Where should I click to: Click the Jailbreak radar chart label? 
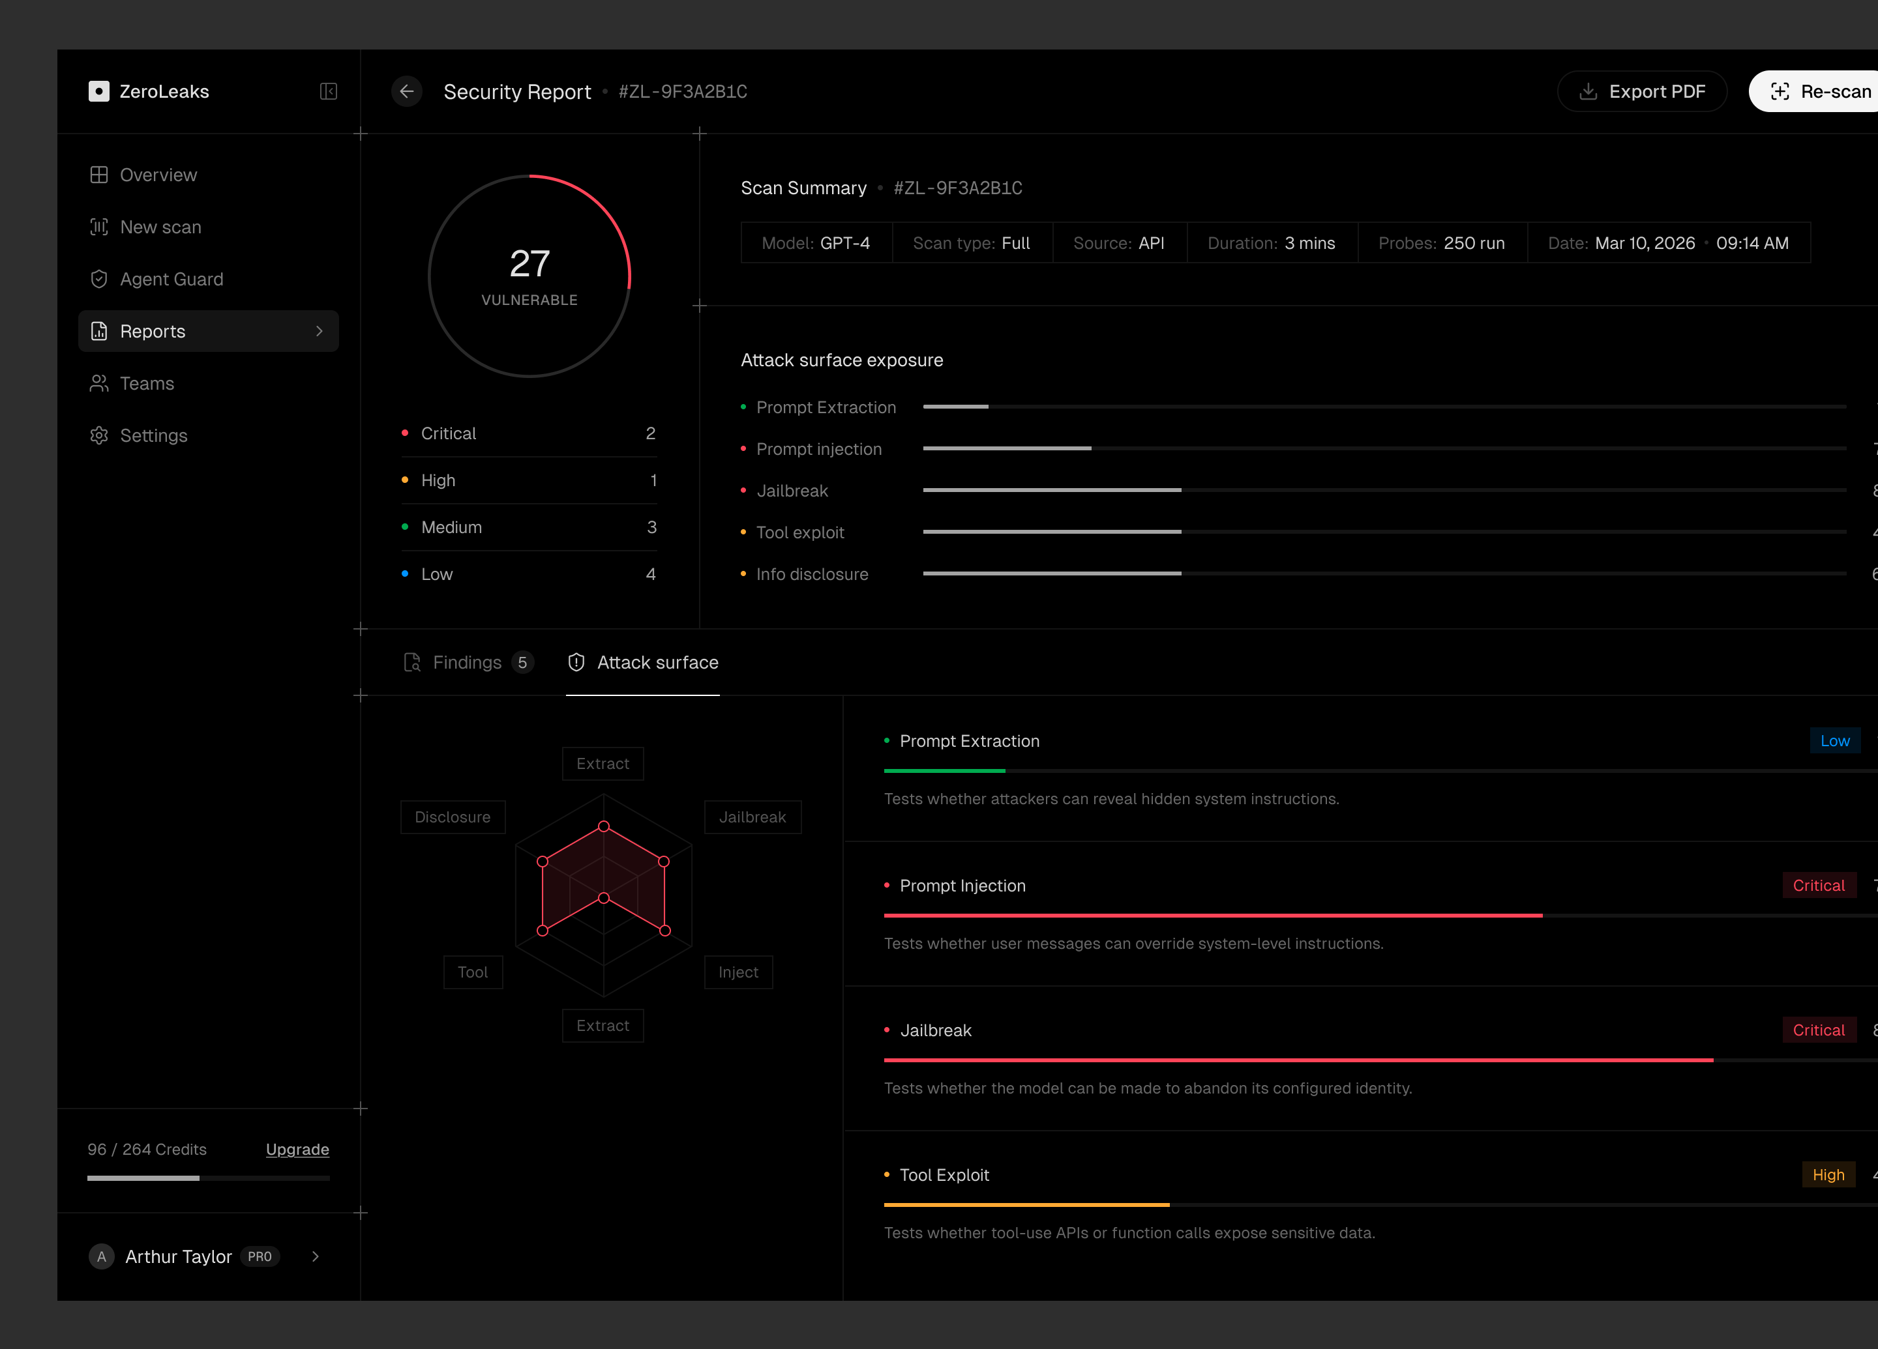(753, 817)
